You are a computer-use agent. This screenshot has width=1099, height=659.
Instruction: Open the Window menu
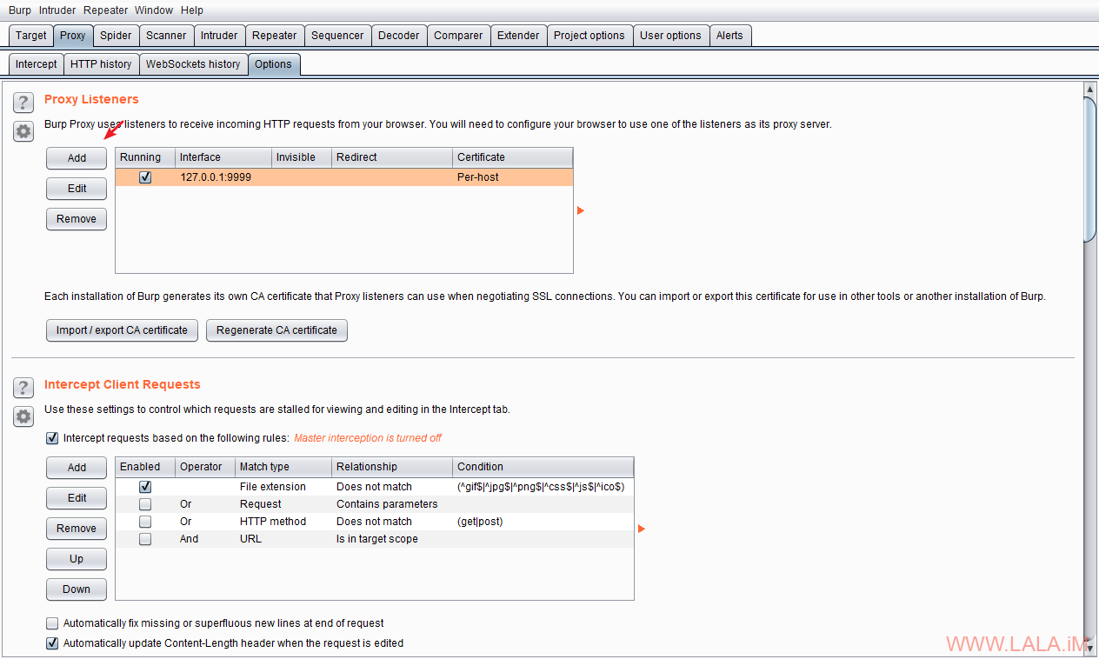point(154,10)
